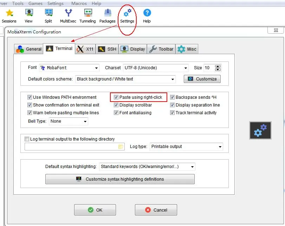The width and height of the screenshot is (285, 226).
Task: Click the Size value field showing 10
Action: coord(209,68)
